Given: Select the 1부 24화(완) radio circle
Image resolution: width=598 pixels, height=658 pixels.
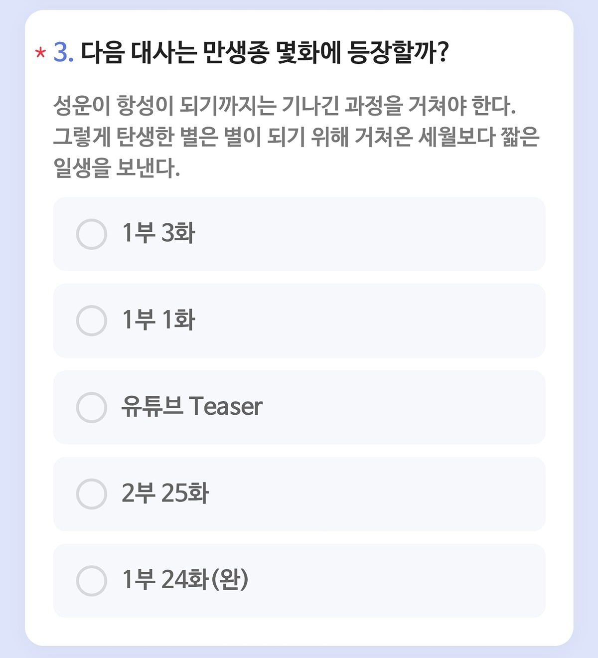Looking at the screenshot, I should [92, 581].
